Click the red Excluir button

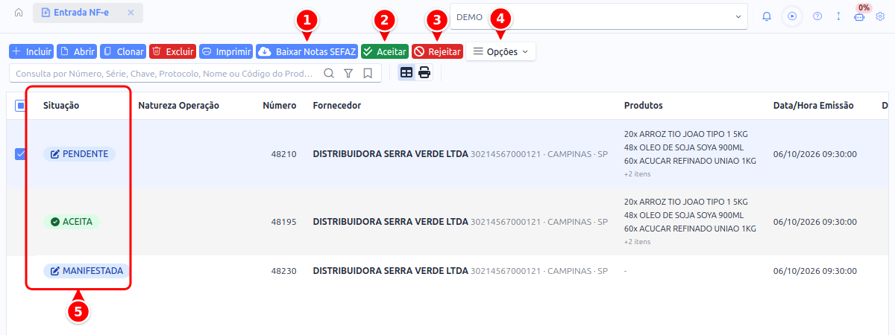point(172,52)
